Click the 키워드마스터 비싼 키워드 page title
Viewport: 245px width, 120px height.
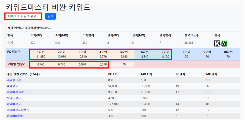coord(48,7)
